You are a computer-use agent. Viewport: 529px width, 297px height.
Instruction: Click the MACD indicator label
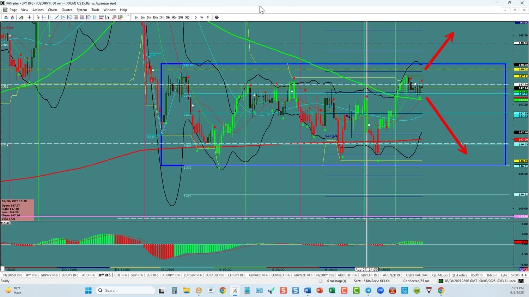[x=5, y=223]
